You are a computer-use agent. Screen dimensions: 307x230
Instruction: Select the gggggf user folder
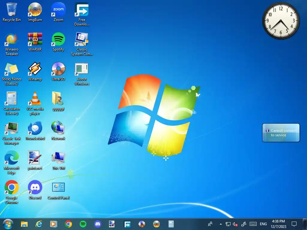[x=58, y=101]
